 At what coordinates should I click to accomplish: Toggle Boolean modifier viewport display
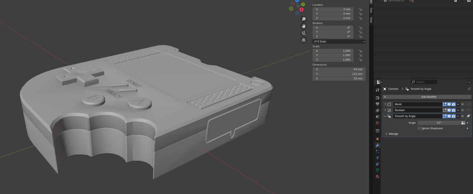tap(449, 110)
